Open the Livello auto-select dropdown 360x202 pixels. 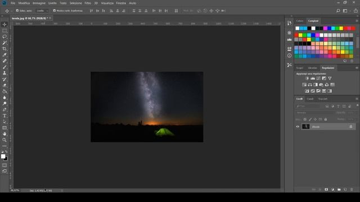pyautogui.click(x=42, y=11)
